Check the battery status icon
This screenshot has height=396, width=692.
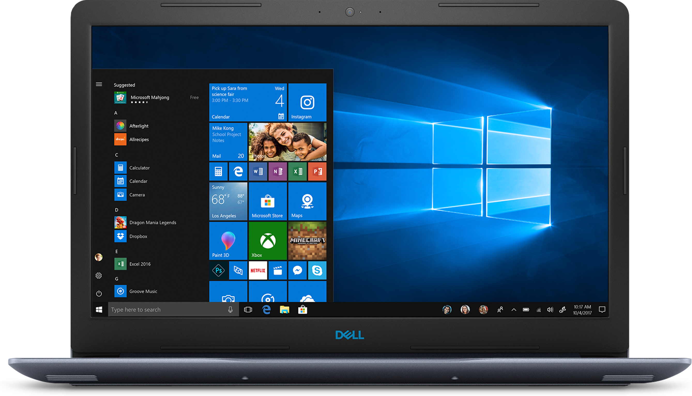pos(526,310)
